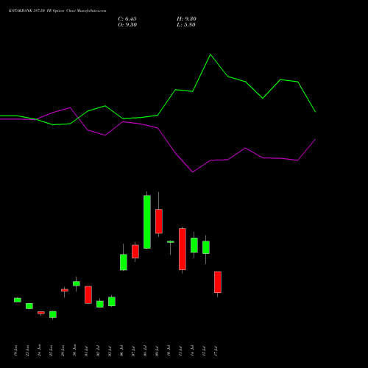368x368 pixels.
Task: Select the high value 'H: 9.30'
Action: [186, 19]
